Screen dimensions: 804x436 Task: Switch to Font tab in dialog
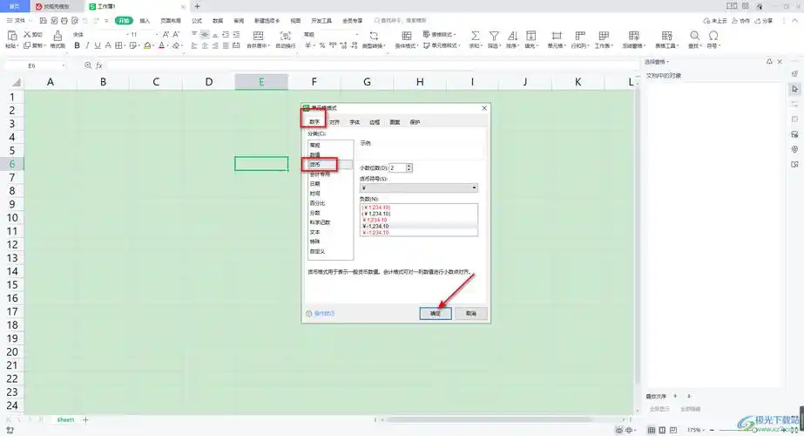pos(355,122)
